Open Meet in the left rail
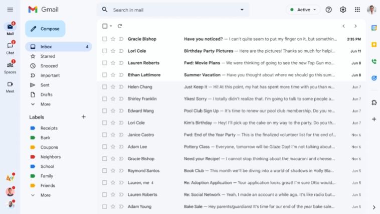The image size is (380, 214). (10, 86)
